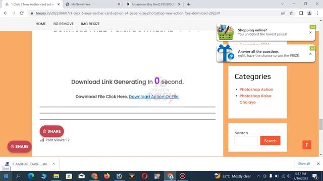Click the Download Action Or File link
Viewport: 323px width, 181px height.
[154, 97]
